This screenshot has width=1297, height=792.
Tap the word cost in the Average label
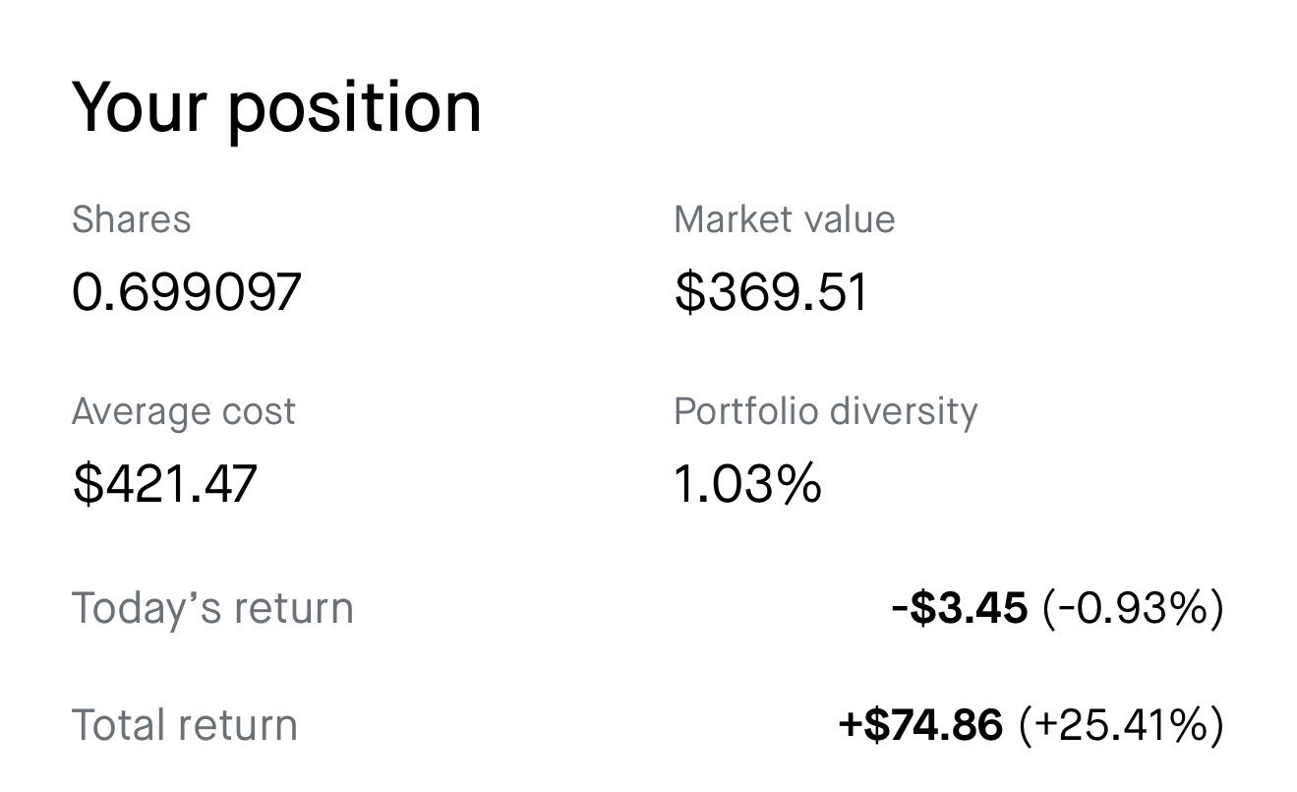(x=255, y=412)
